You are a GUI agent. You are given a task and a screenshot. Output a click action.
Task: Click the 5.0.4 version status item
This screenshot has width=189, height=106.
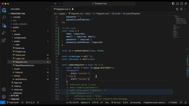125,102
